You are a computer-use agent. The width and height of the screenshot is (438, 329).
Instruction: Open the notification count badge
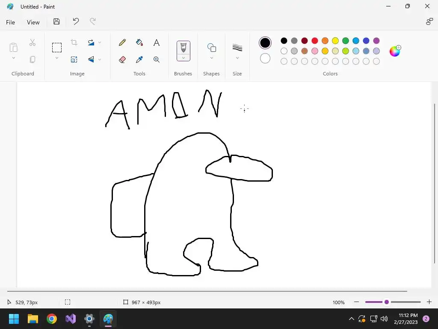[426, 319]
